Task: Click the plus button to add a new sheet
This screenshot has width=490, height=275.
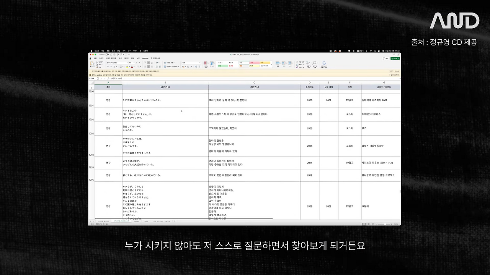Action: pyautogui.click(x=174, y=220)
